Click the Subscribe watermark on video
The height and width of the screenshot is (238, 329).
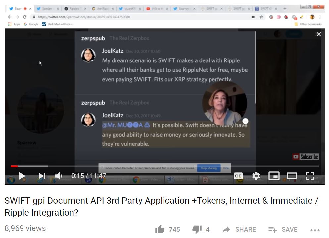(305, 157)
